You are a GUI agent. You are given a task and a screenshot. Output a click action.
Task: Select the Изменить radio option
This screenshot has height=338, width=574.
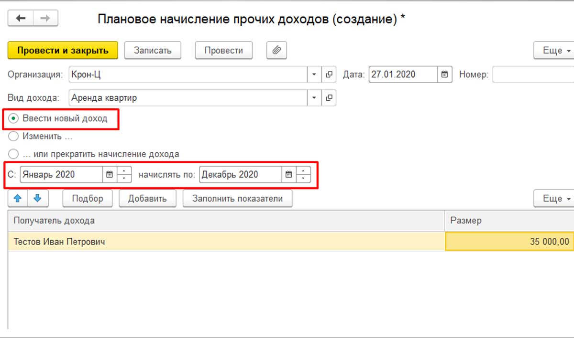[14, 137]
